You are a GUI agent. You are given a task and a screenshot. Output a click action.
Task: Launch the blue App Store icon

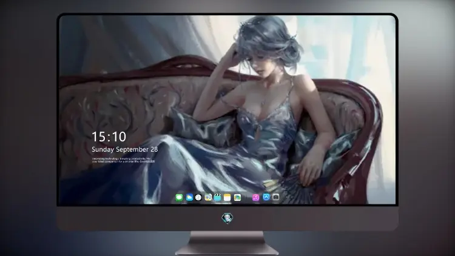coord(266,197)
